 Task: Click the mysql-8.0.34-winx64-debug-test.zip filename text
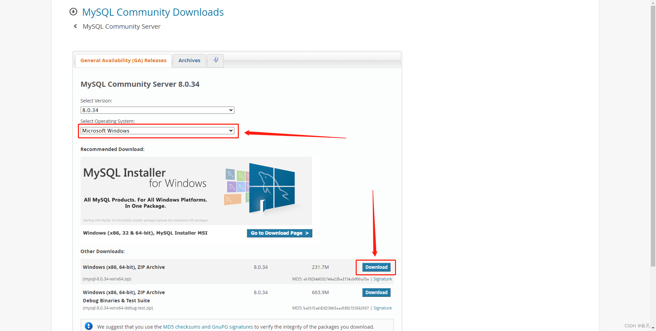pyautogui.click(x=118, y=308)
